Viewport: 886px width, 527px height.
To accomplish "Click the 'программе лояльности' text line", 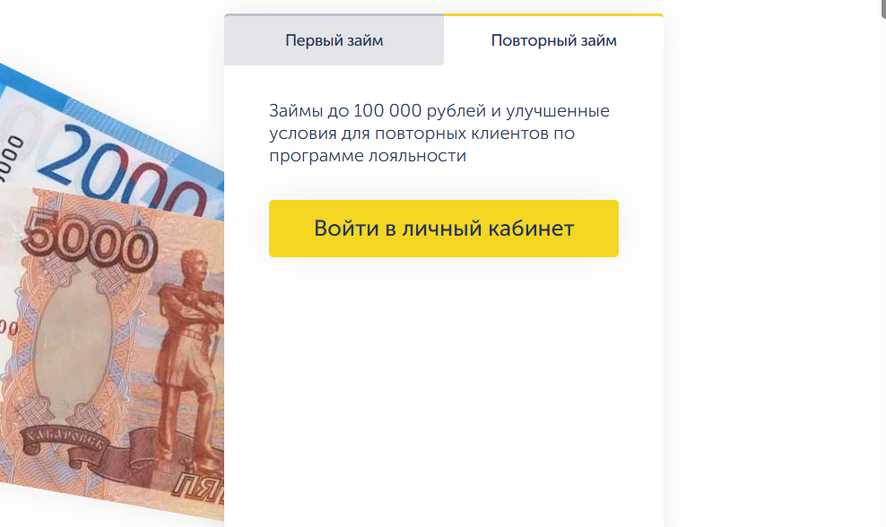I will 368,155.
